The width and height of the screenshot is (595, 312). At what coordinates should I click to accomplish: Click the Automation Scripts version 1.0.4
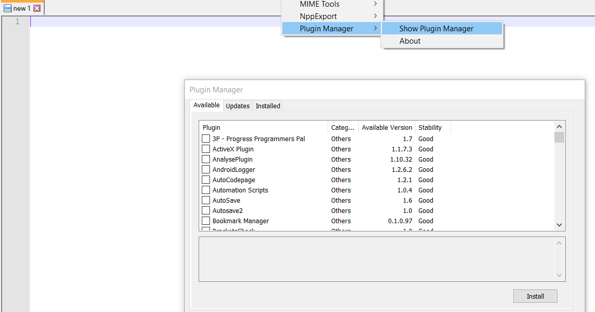[x=405, y=190]
